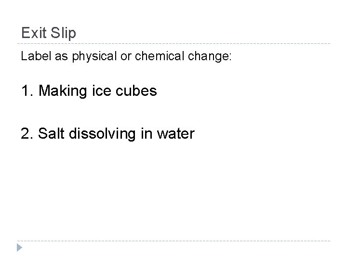347x260 pixels.
Task: Click the word 'Slip' in the title
Action: [x=63, y=33]
